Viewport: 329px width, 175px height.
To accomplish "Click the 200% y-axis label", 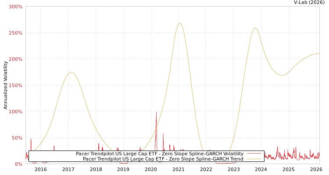I will [15, 59].
